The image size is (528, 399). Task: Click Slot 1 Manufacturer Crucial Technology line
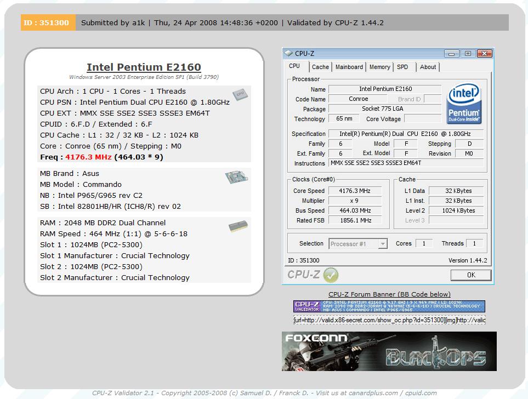115,256
